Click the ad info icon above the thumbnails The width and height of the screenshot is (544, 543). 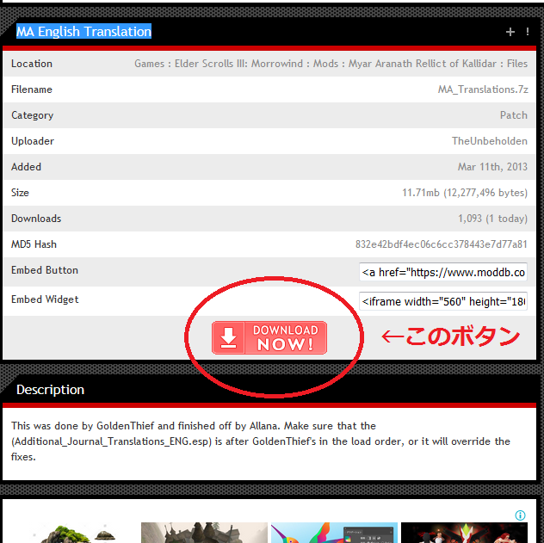click(520, 515)
